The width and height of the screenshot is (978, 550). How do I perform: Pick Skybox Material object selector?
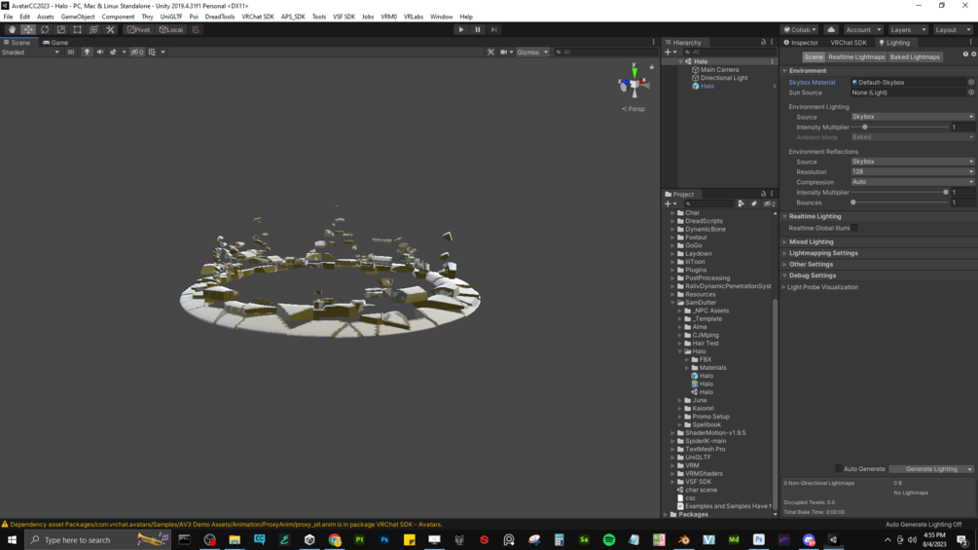point(971,83)
